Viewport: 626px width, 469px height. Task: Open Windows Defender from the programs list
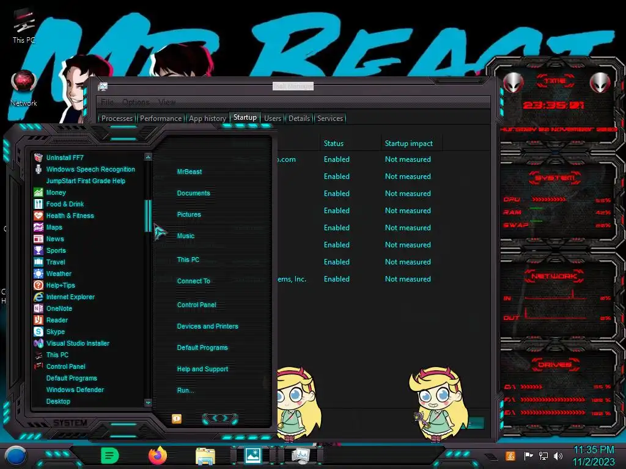pos(75,390)
